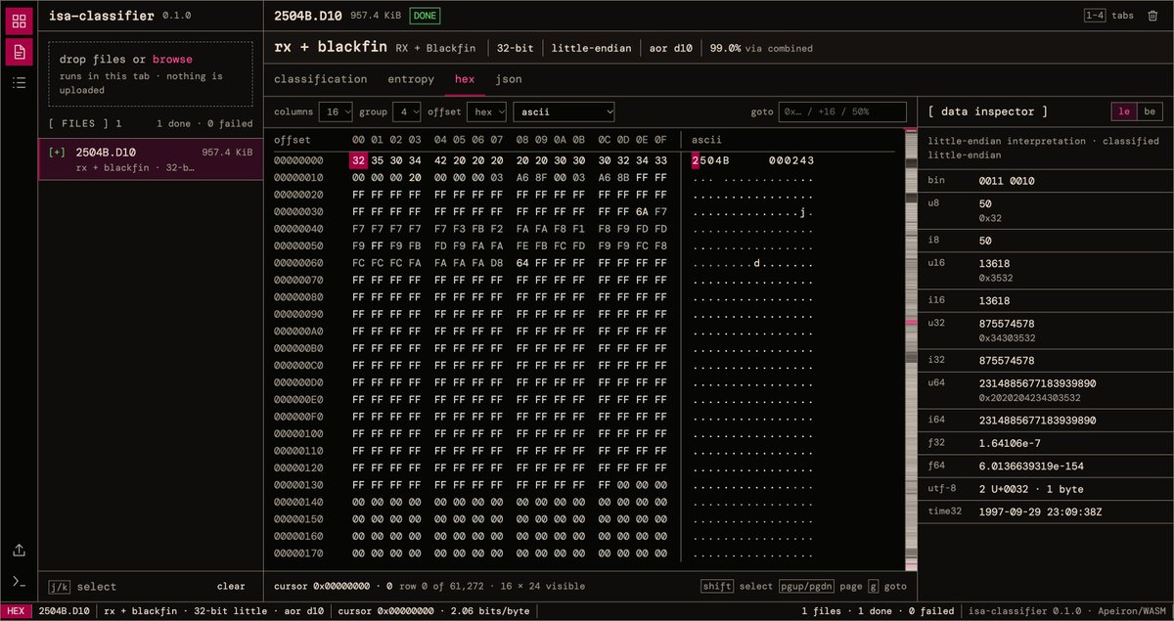Select the hex tab
The image size is (1174, 621).
click(x=466, y=79)
